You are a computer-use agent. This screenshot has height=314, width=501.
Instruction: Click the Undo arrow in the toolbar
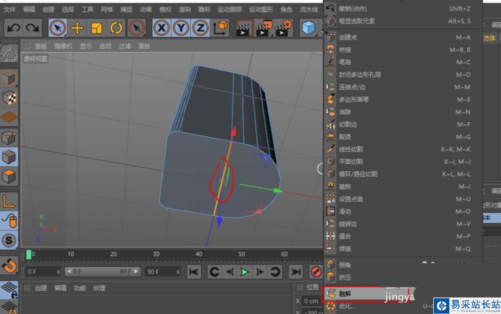14,28
